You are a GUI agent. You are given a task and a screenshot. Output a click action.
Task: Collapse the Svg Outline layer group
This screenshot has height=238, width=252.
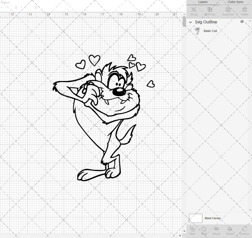(191, 22)
